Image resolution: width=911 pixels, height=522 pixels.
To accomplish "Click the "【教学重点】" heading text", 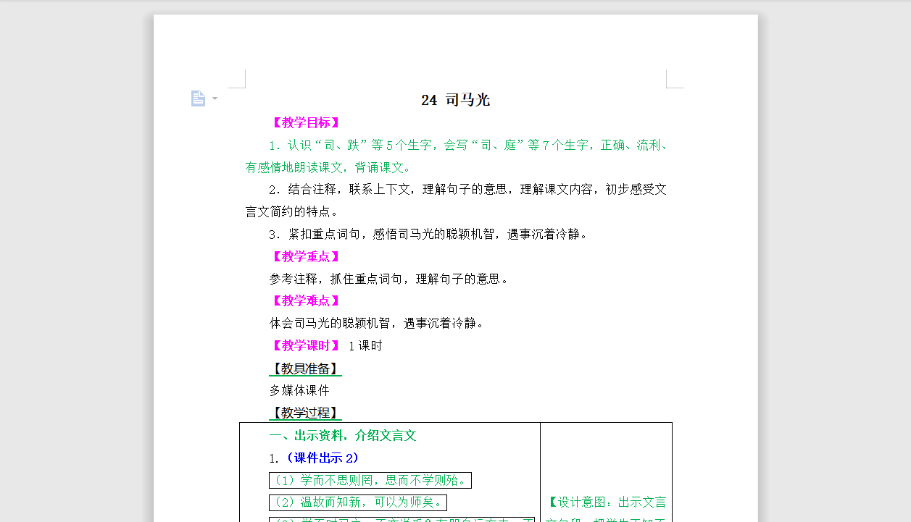I will click(x=304, y=256).
